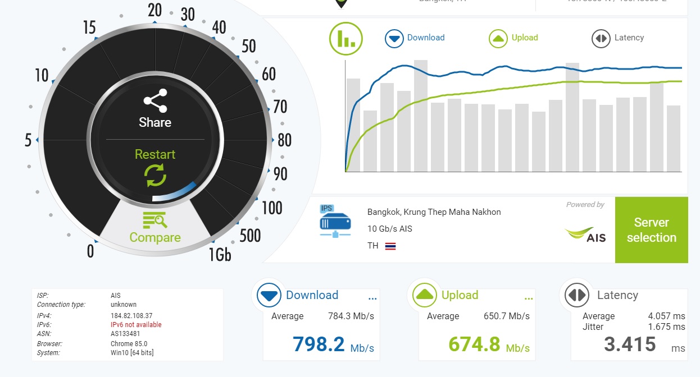This screenshot has width=700, height=377.
Task: Click the AIS provider logo
Action: (x=585, y=235)
